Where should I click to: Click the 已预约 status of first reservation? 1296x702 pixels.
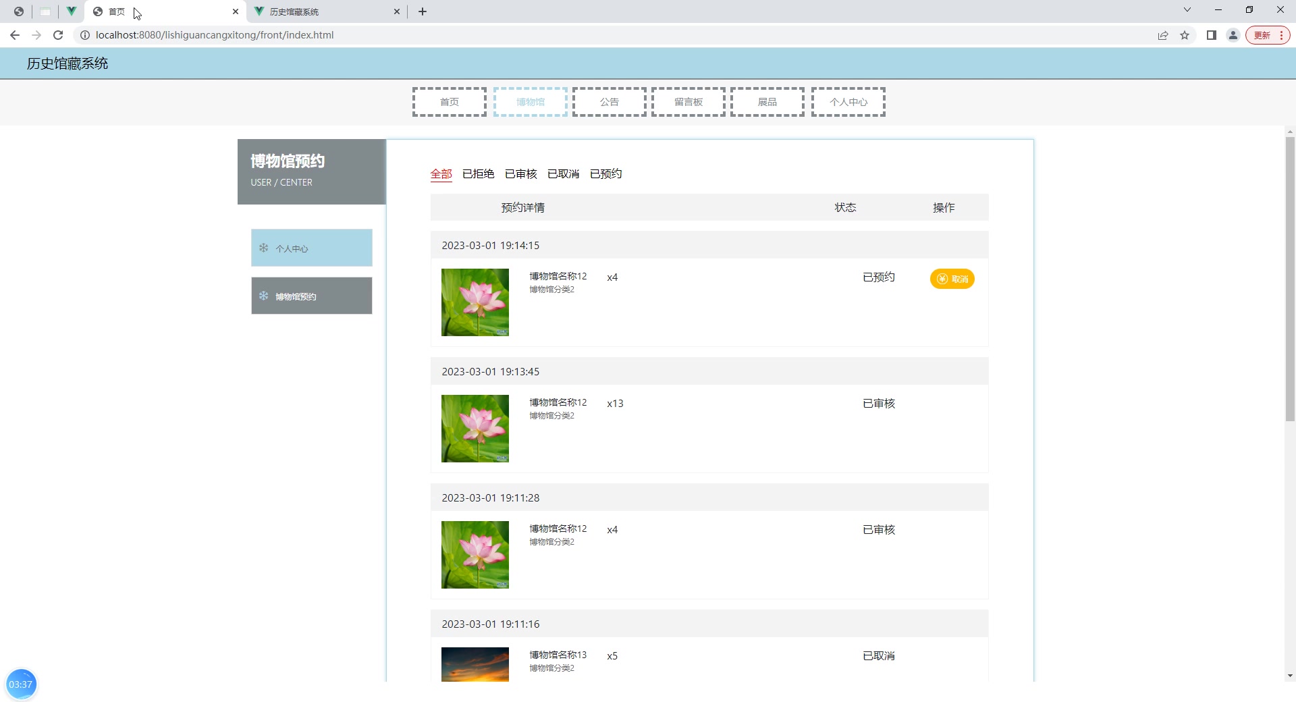[x=879, y=277]
